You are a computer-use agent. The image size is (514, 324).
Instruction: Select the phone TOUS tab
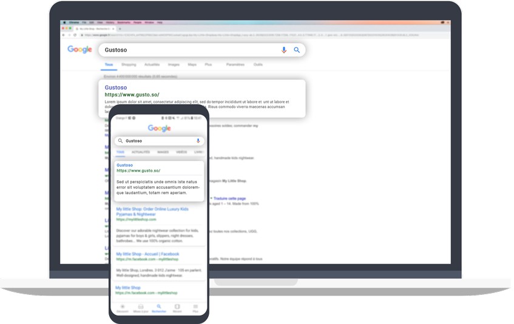tap(120, 152)
